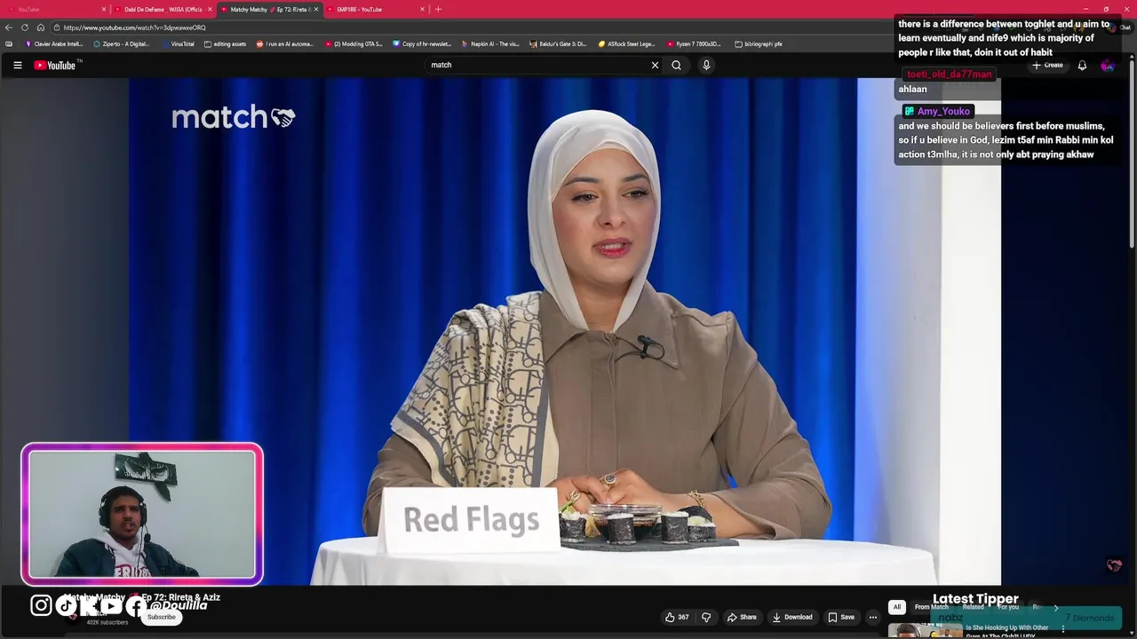
Task: Show next filter chips with arrow
Action: coord(1055,607)
